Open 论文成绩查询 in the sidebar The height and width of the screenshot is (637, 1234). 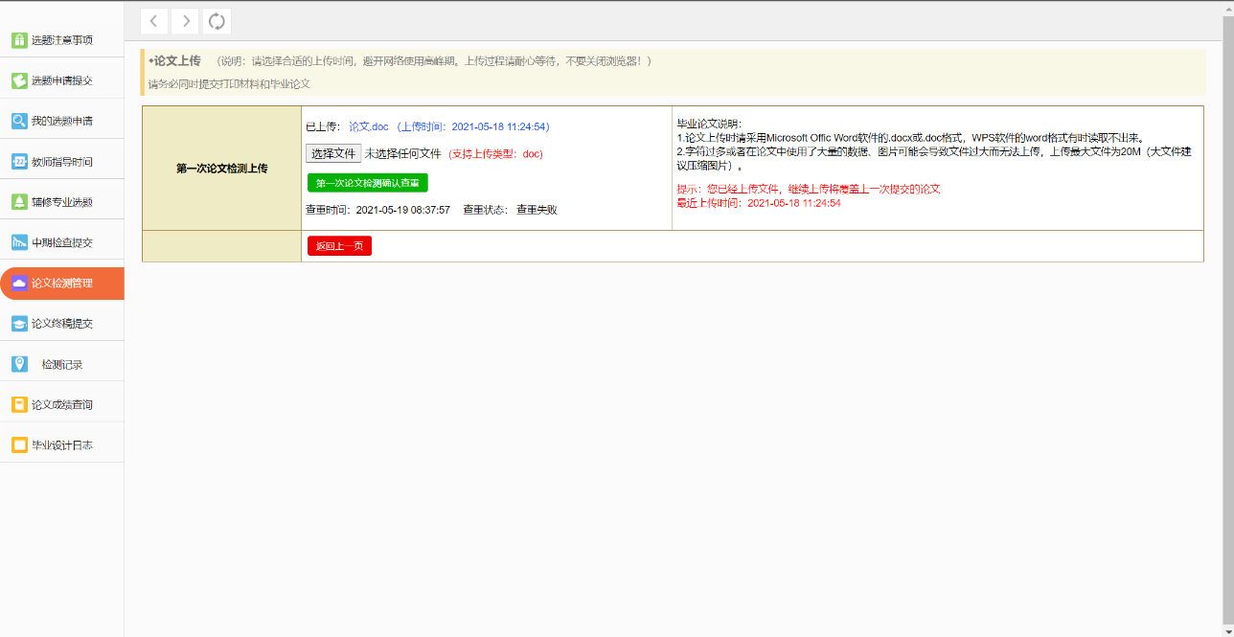pos(61,405)
